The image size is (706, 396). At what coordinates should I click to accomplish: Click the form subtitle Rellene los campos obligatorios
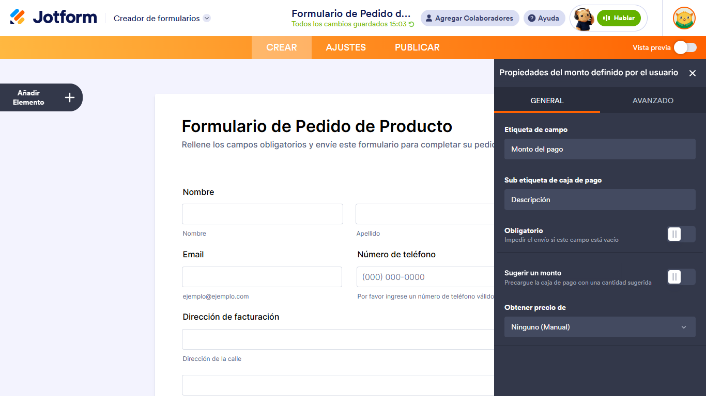tap(339, 145)
